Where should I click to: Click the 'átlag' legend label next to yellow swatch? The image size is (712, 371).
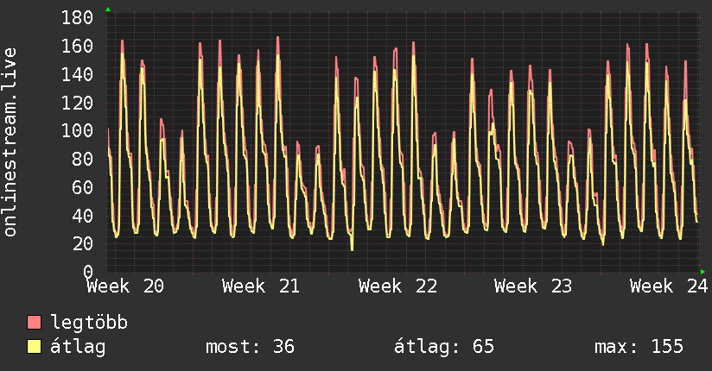coord(78,347)
